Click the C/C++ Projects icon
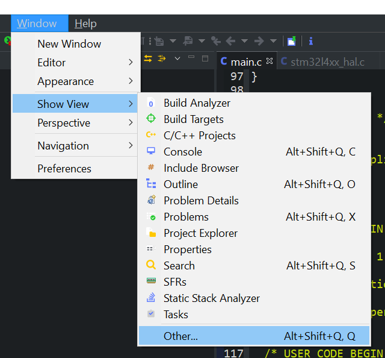The height and width of the screenshot is (358, 385). click(x=151, y=134)
